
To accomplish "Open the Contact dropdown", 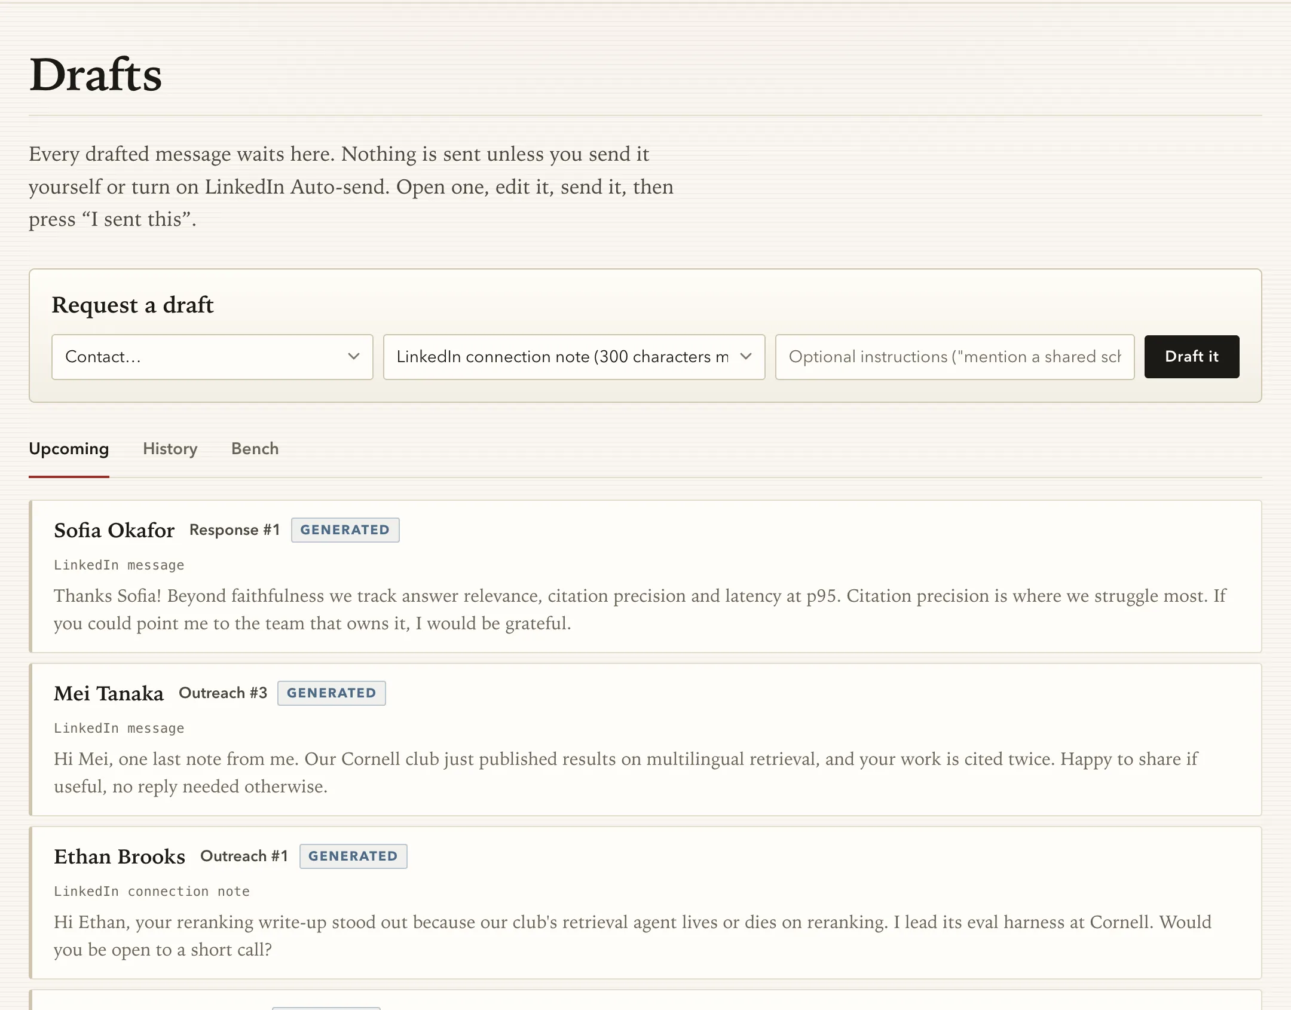I will (x=212, y=357).
